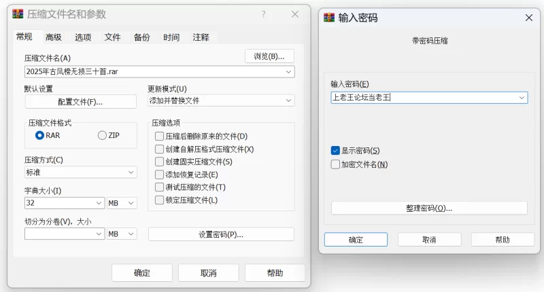The height and width of the screenshot is (292, 544).
Task: Click the WinRAR icon in archive dialog title
Action: click(x=18, y=14)
